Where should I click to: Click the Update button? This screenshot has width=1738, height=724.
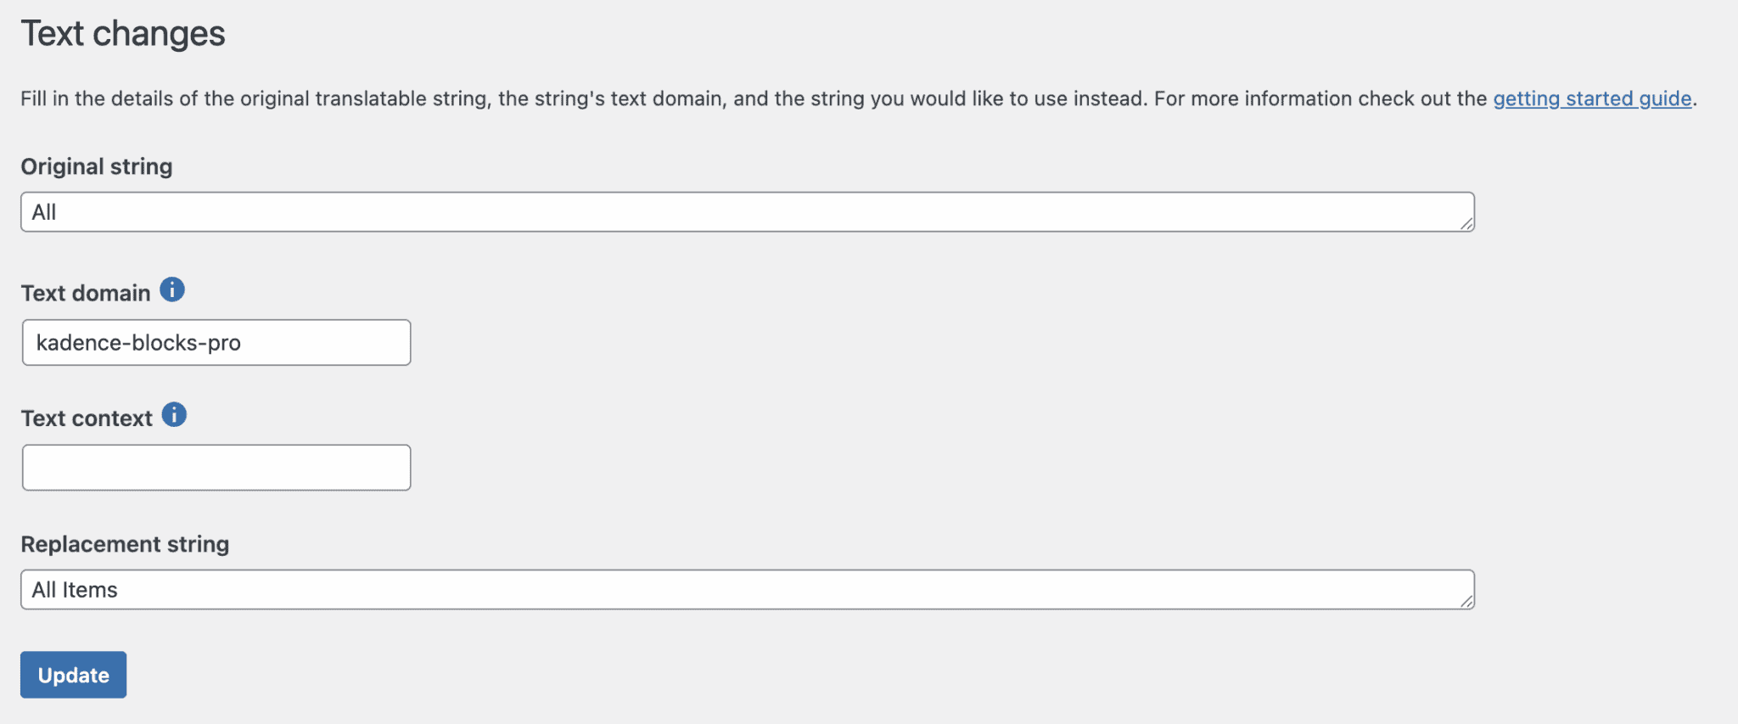pyautogui.click(x=73, y=674)
